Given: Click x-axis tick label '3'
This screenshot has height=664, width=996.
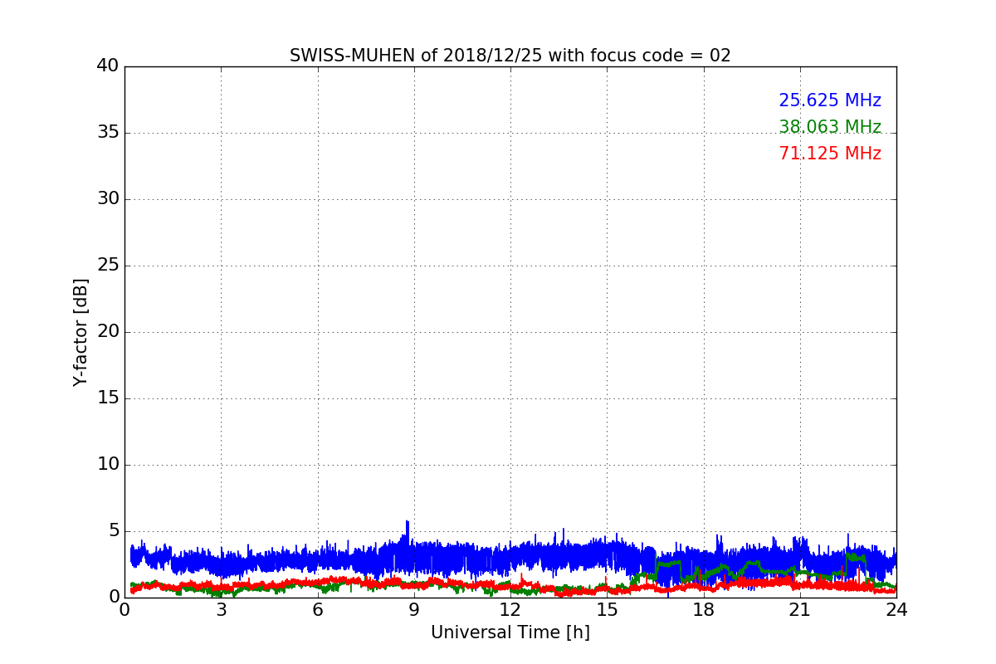Looking at the screenshot, I should pos(221,610).
